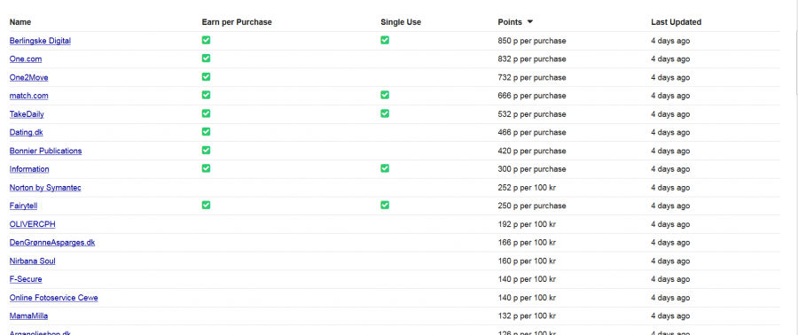
Task: Open the match.com link
Action: pyautogui.click(x=29, y=96)
